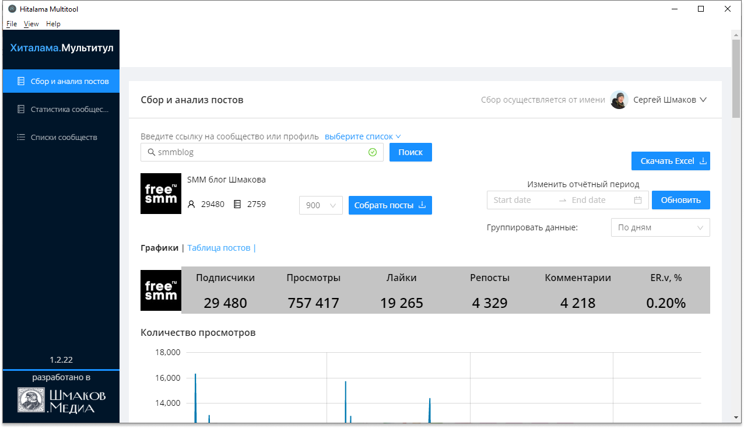The height and width of the screenshot is (428, 744).
Task: Click the 'Репосты' value 4 329
Action: [x=490, y=303]
